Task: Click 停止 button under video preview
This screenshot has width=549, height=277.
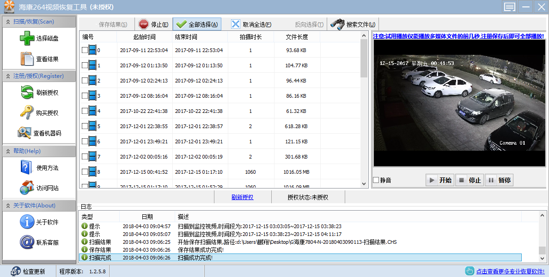Action: click(x=470, y=180)
